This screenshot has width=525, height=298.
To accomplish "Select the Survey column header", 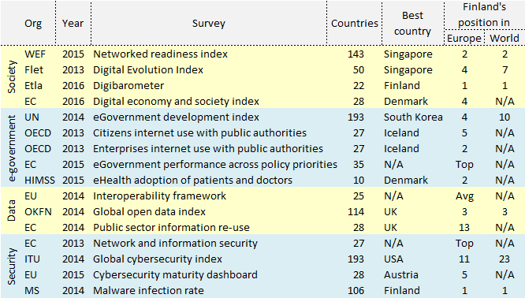I will click(209, 24).
